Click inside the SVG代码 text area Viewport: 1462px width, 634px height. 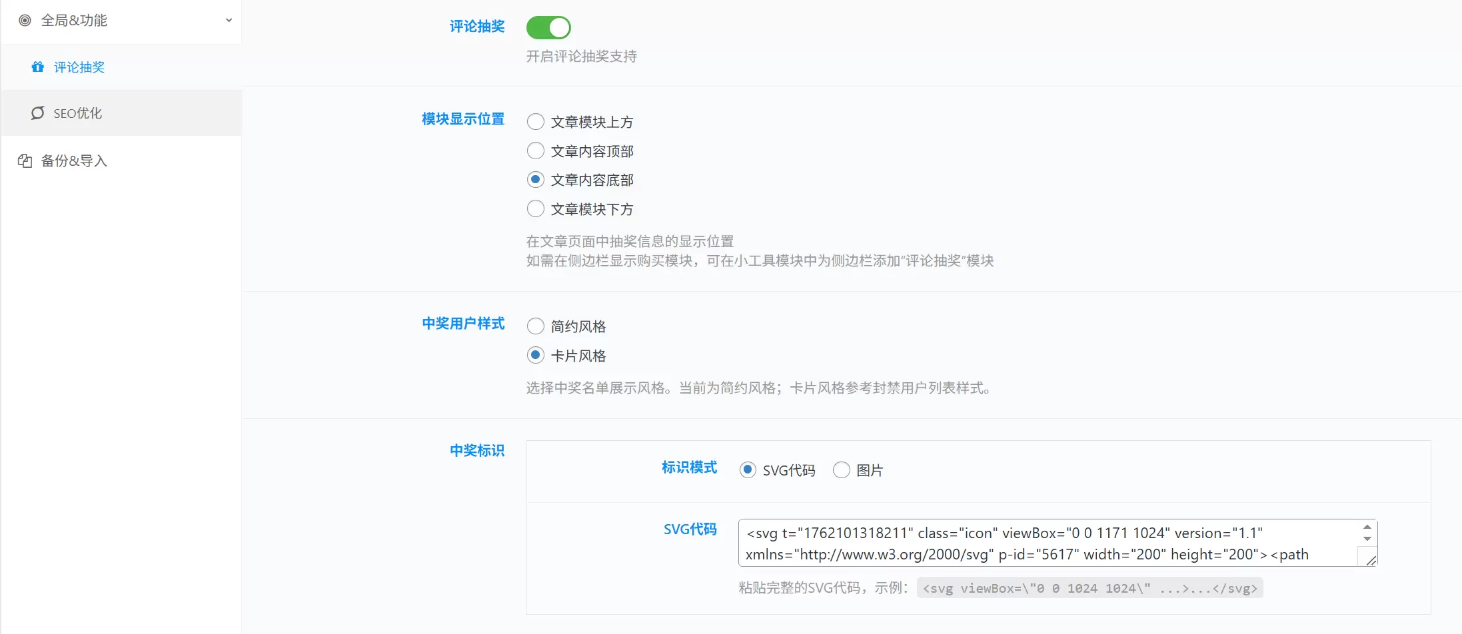(1051, 543)
